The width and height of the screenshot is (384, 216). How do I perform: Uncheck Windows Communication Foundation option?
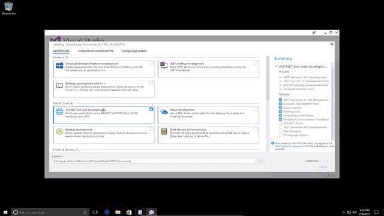click(280, 119)
